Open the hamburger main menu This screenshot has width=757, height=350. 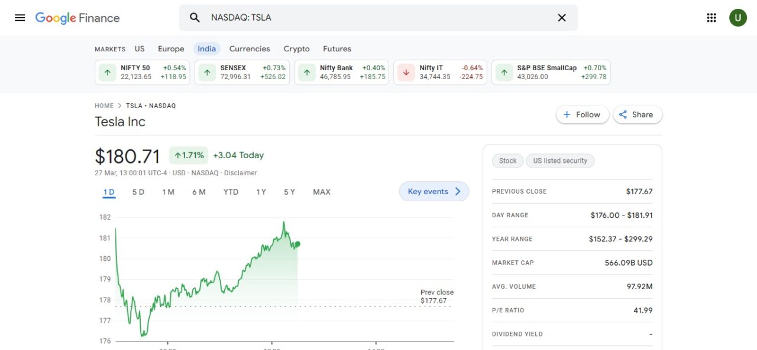(x=20, y=18)
